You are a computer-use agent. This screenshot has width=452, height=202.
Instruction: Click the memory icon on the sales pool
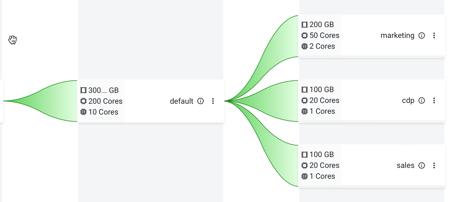coord(305,154)
